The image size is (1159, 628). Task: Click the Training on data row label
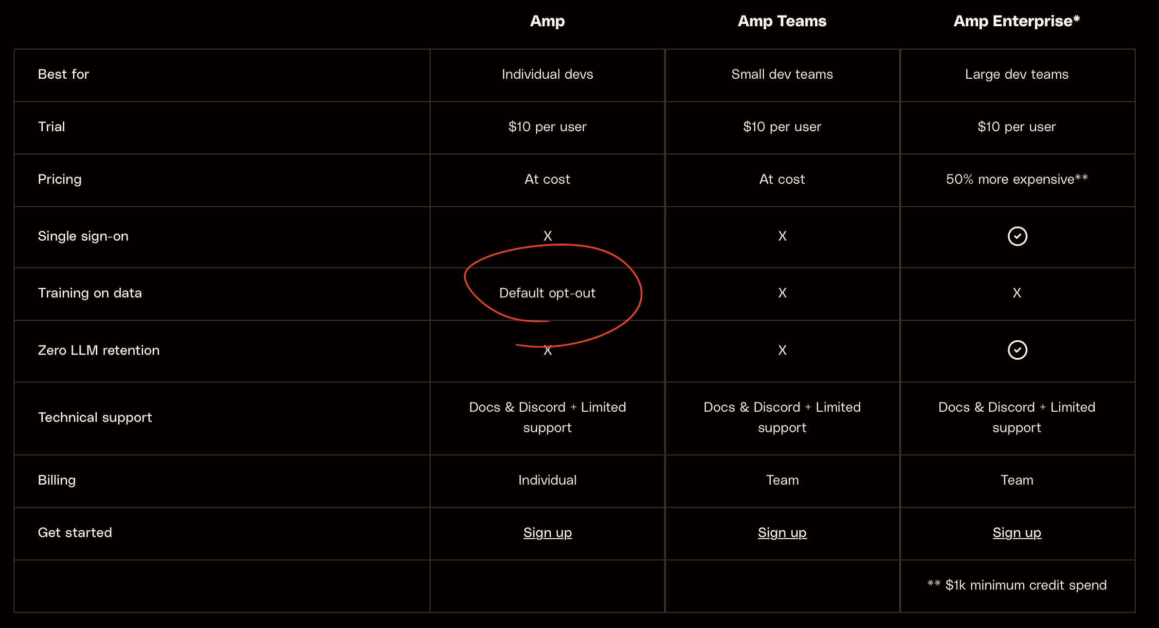pyautogui.click(x=90, y=293)
